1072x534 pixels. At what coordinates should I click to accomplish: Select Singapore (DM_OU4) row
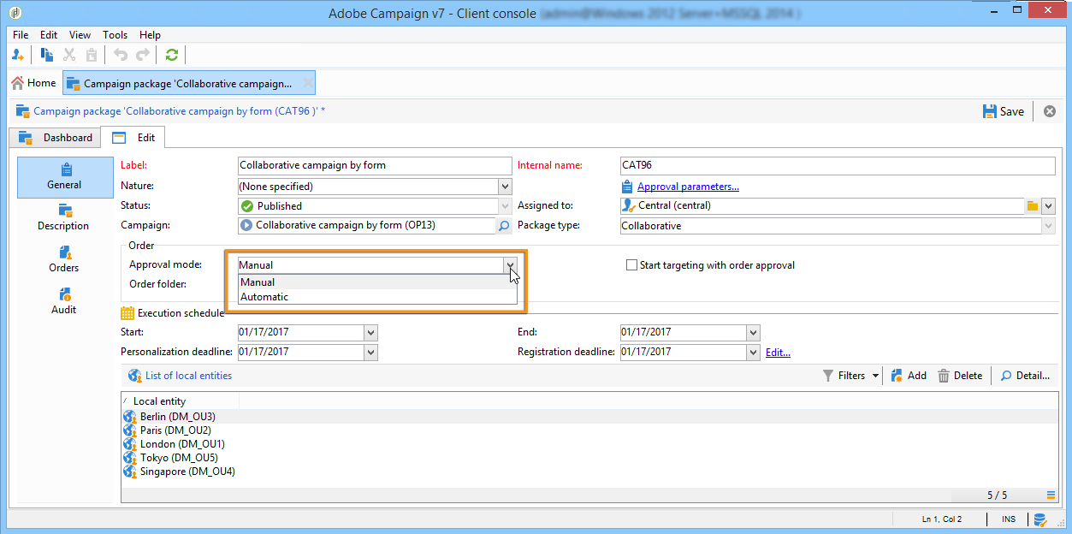click(589, 472)
